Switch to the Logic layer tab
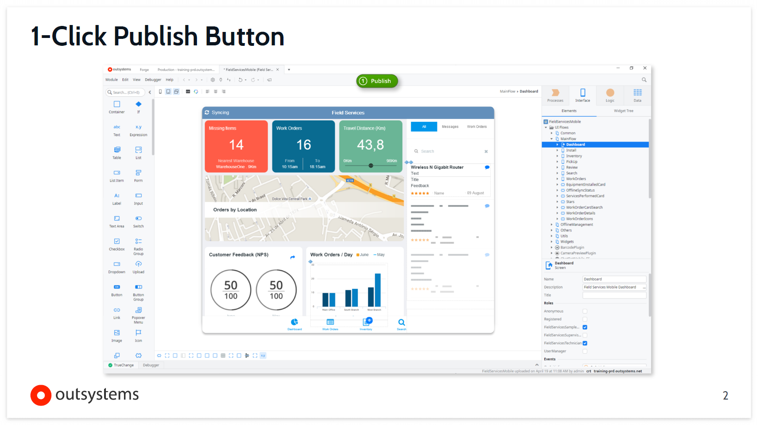 pos(610,95)
